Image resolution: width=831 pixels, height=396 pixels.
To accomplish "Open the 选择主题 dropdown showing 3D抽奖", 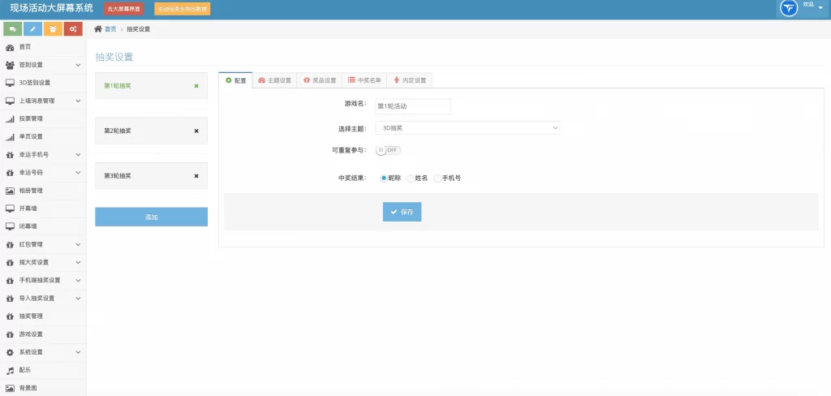I will point(467,127).
